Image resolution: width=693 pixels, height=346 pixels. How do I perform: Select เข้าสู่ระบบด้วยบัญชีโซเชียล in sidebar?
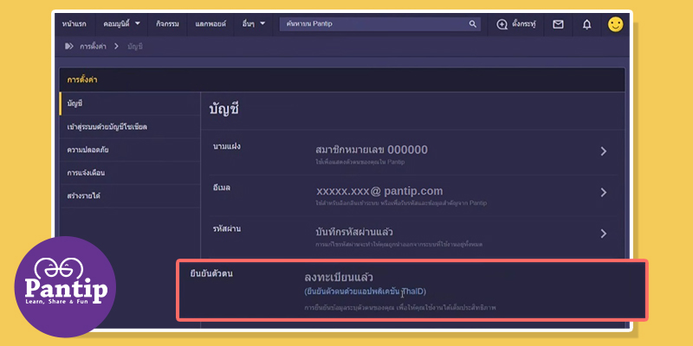pos(129,126)
